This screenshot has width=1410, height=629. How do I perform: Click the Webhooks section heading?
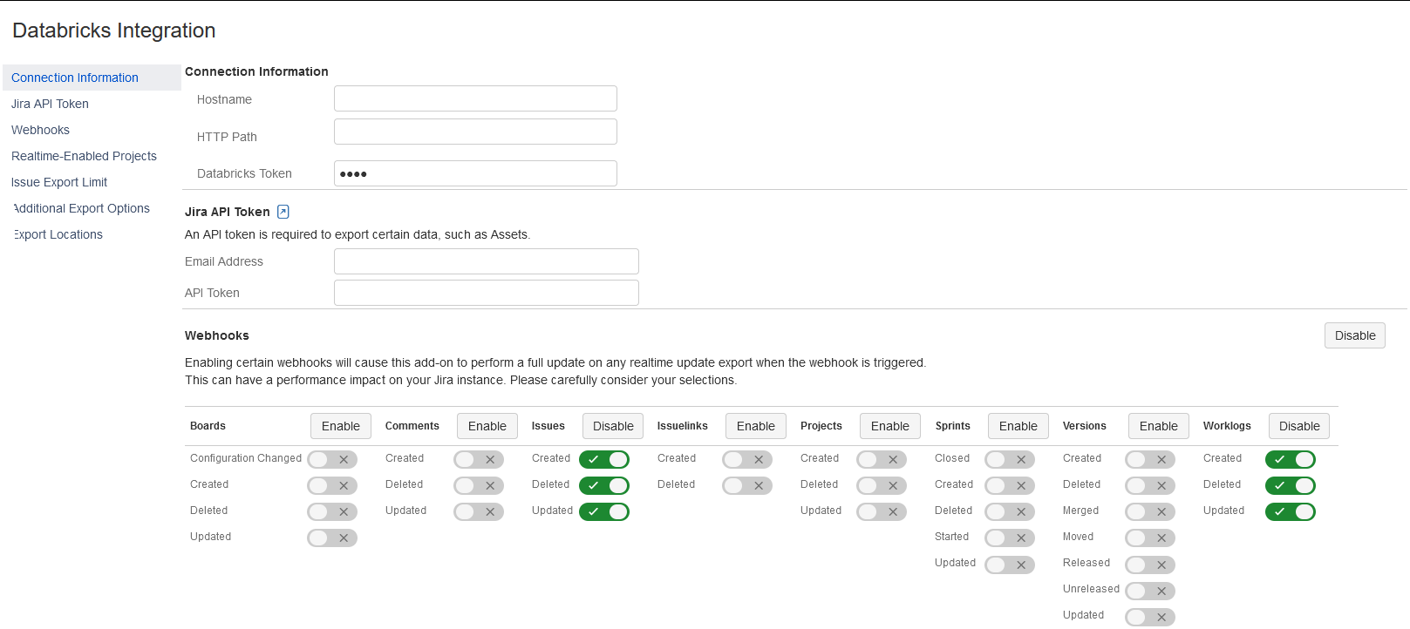coord(217,335)
